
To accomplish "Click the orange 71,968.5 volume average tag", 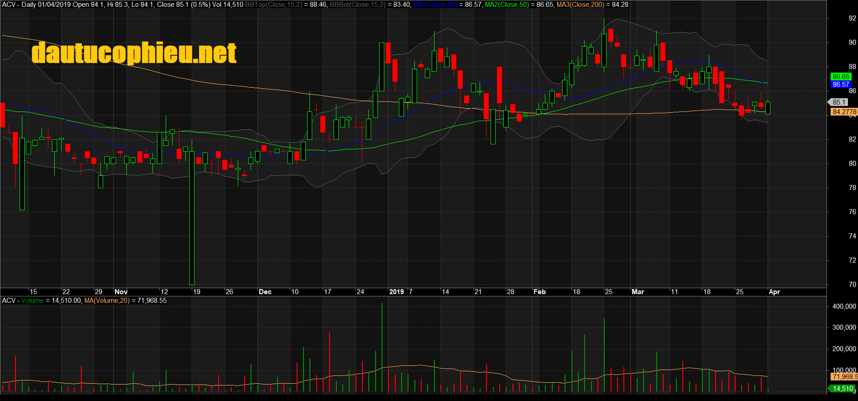I will 844,377.
